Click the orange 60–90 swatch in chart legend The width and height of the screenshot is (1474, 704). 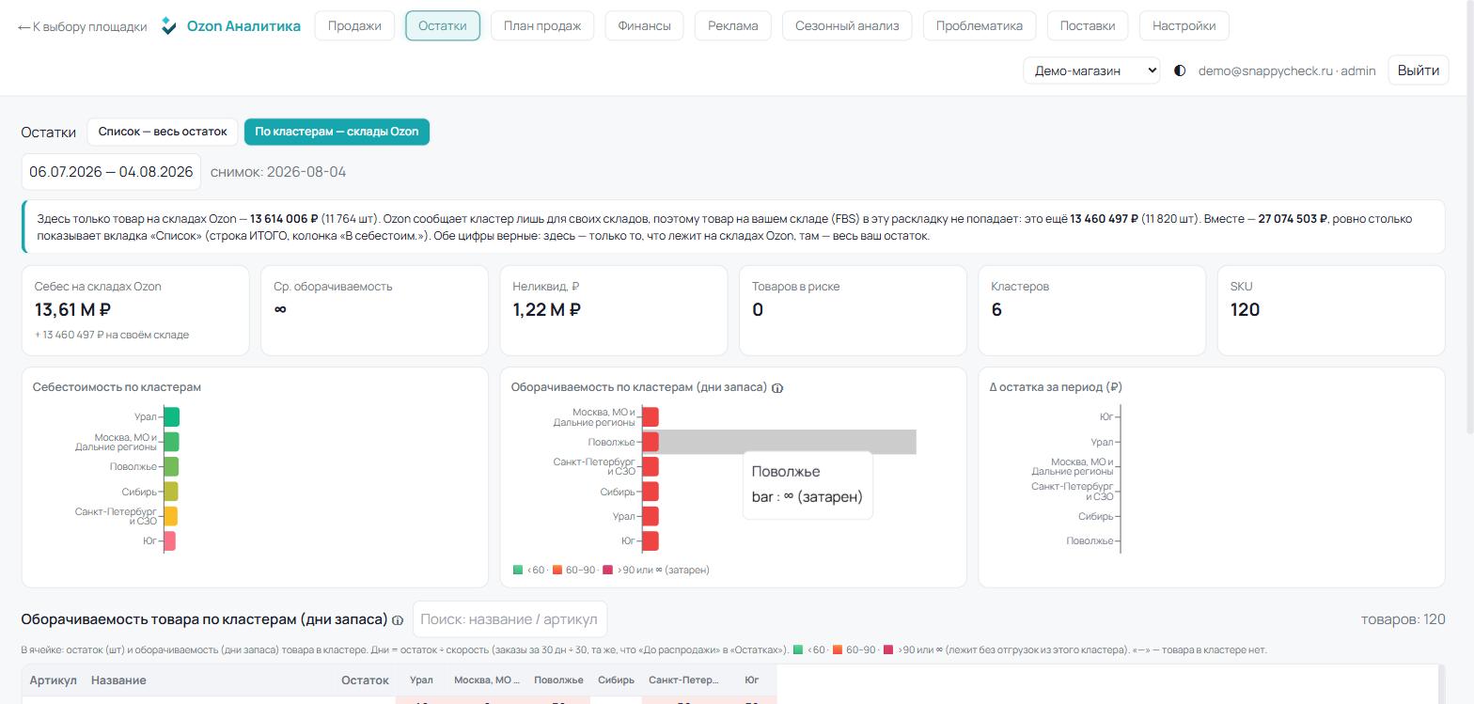click(x=557, y=570)
